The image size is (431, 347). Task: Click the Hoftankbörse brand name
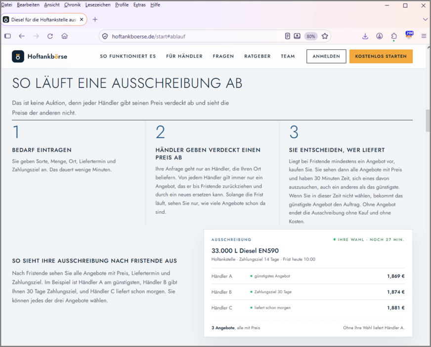(47, 57)
